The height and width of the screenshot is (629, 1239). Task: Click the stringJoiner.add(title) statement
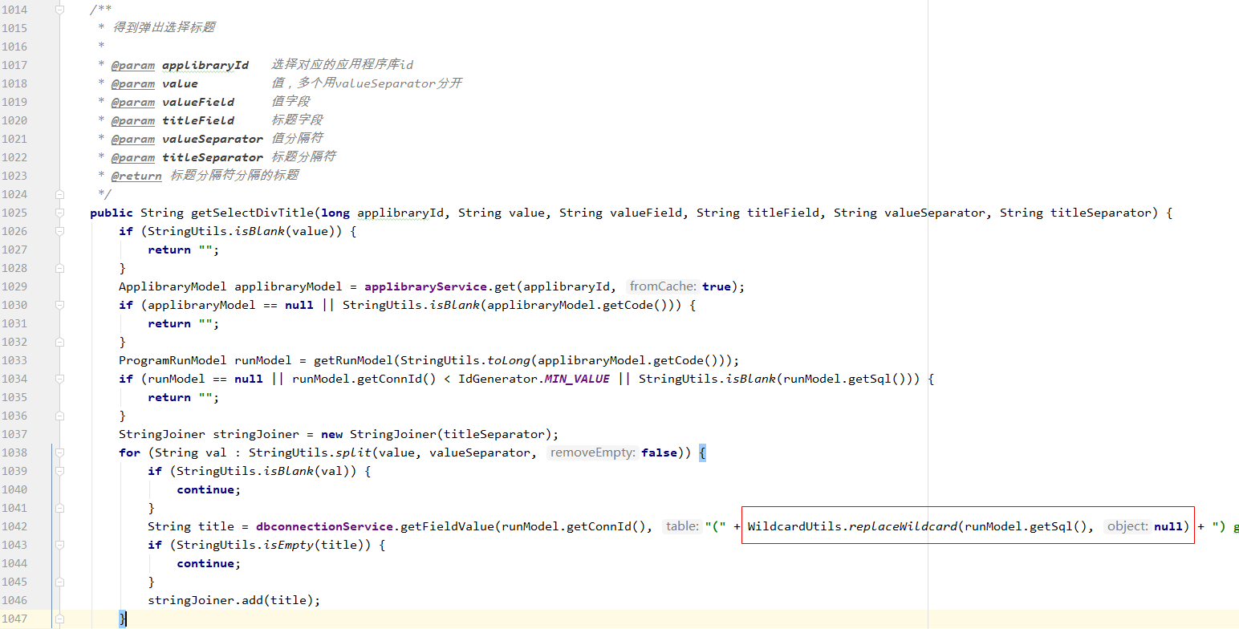[x=234, y=600]
